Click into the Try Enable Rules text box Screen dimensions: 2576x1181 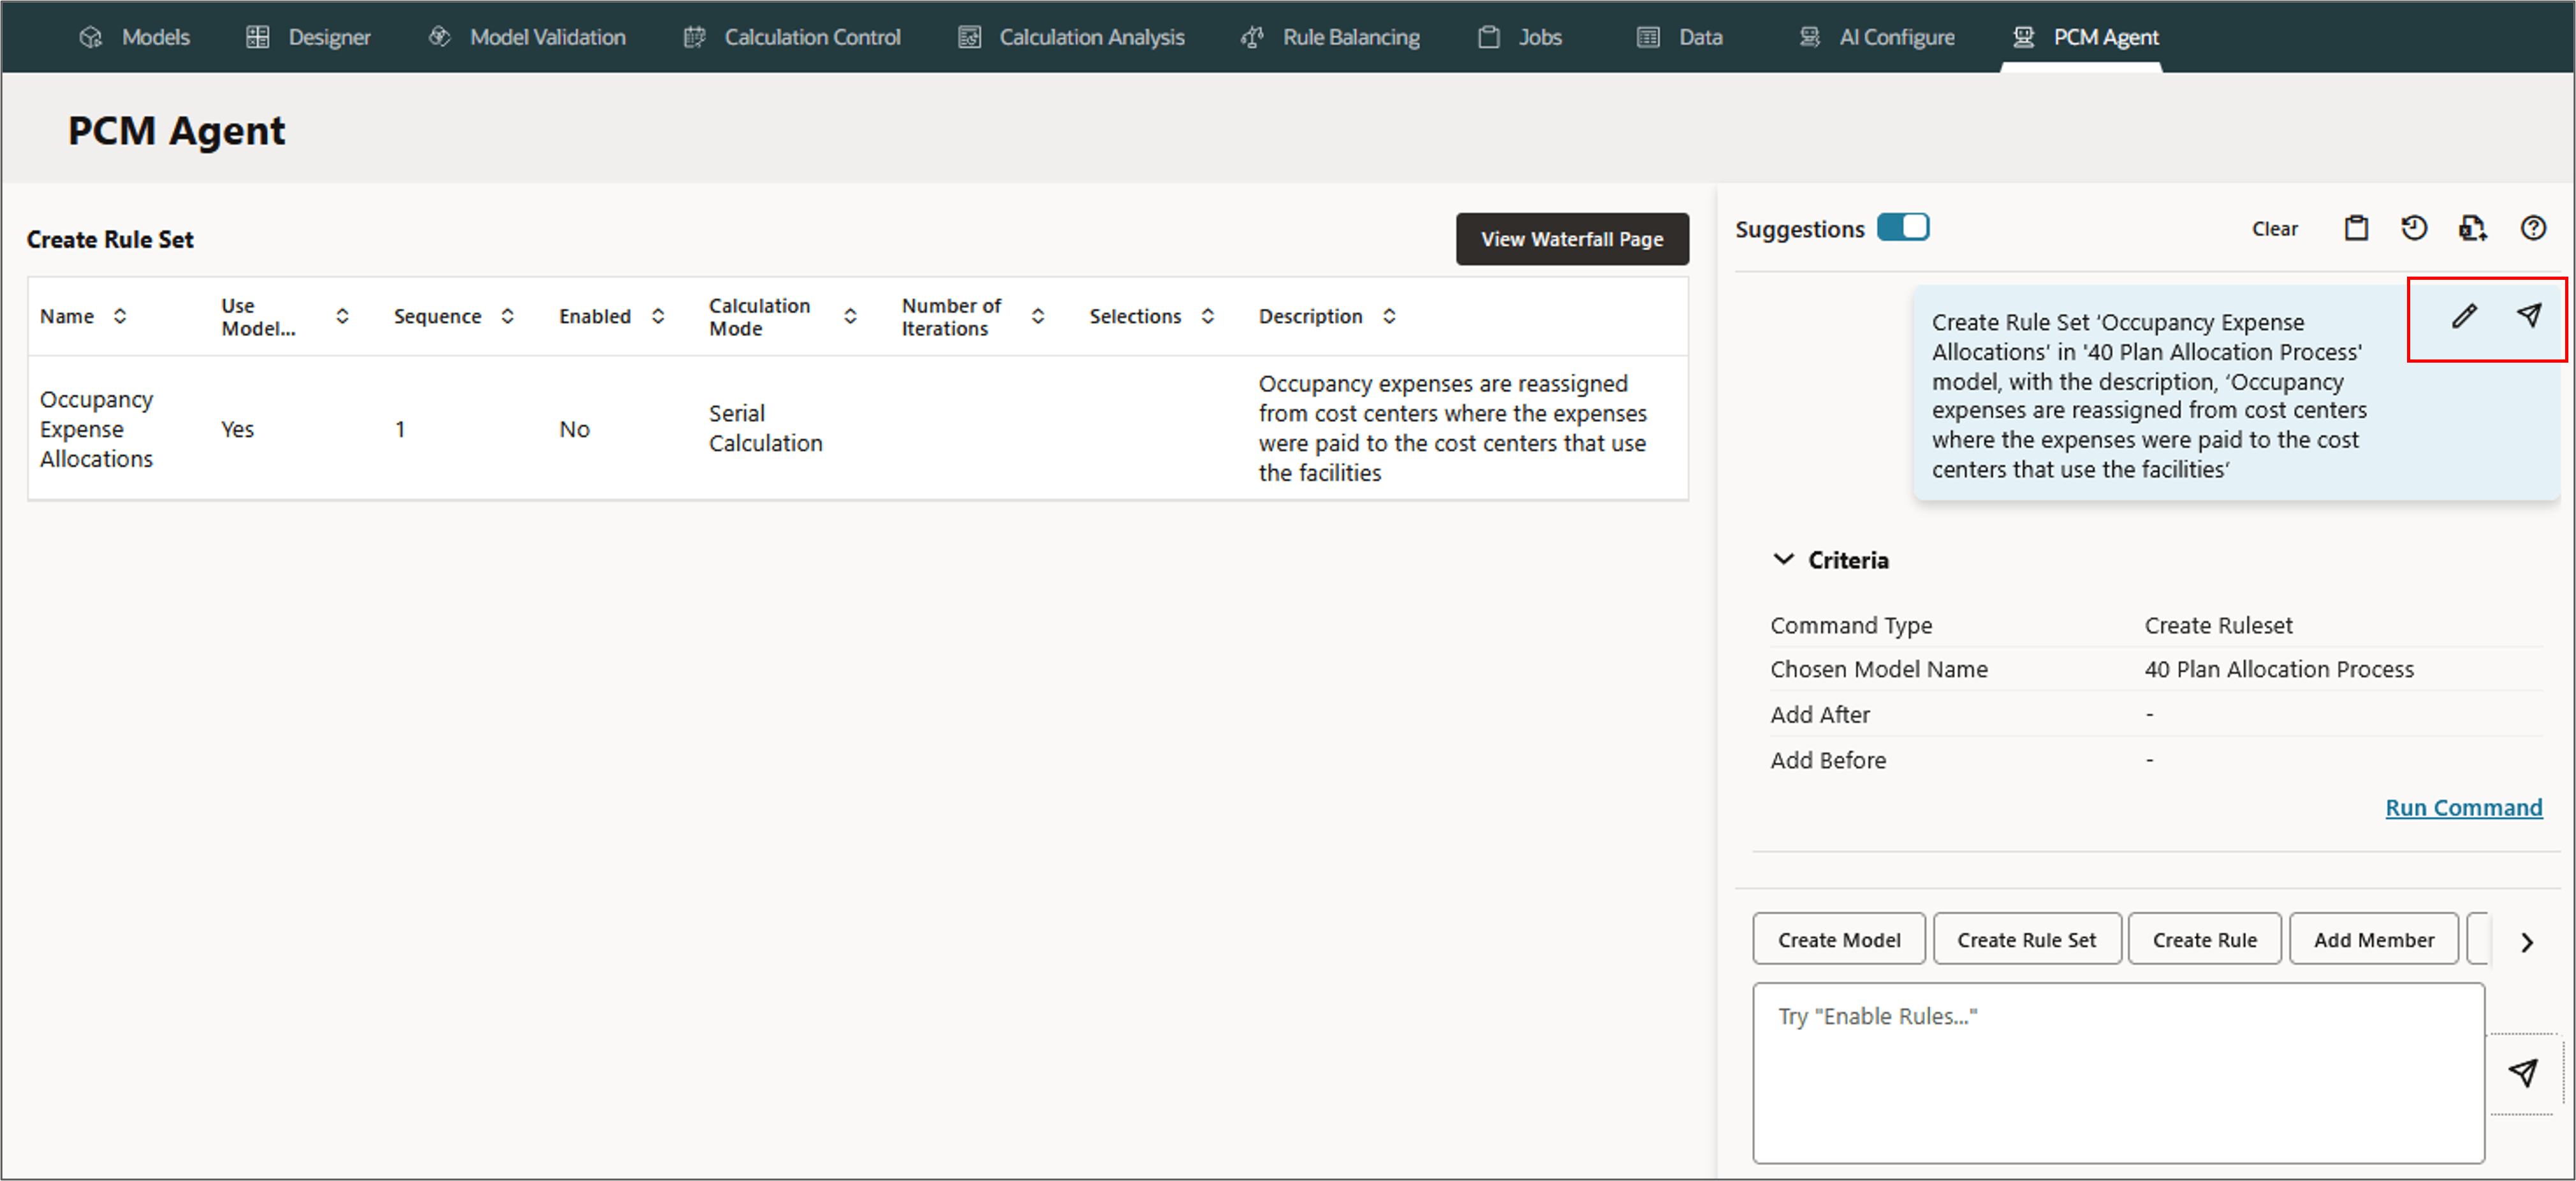2117,1073
